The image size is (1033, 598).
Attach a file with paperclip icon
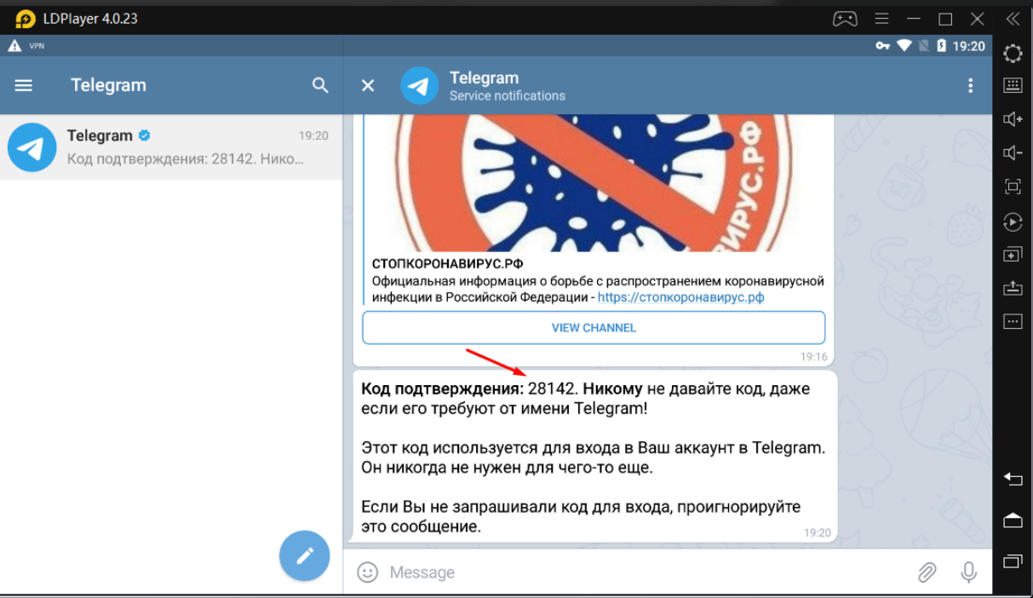pos(927,572)
